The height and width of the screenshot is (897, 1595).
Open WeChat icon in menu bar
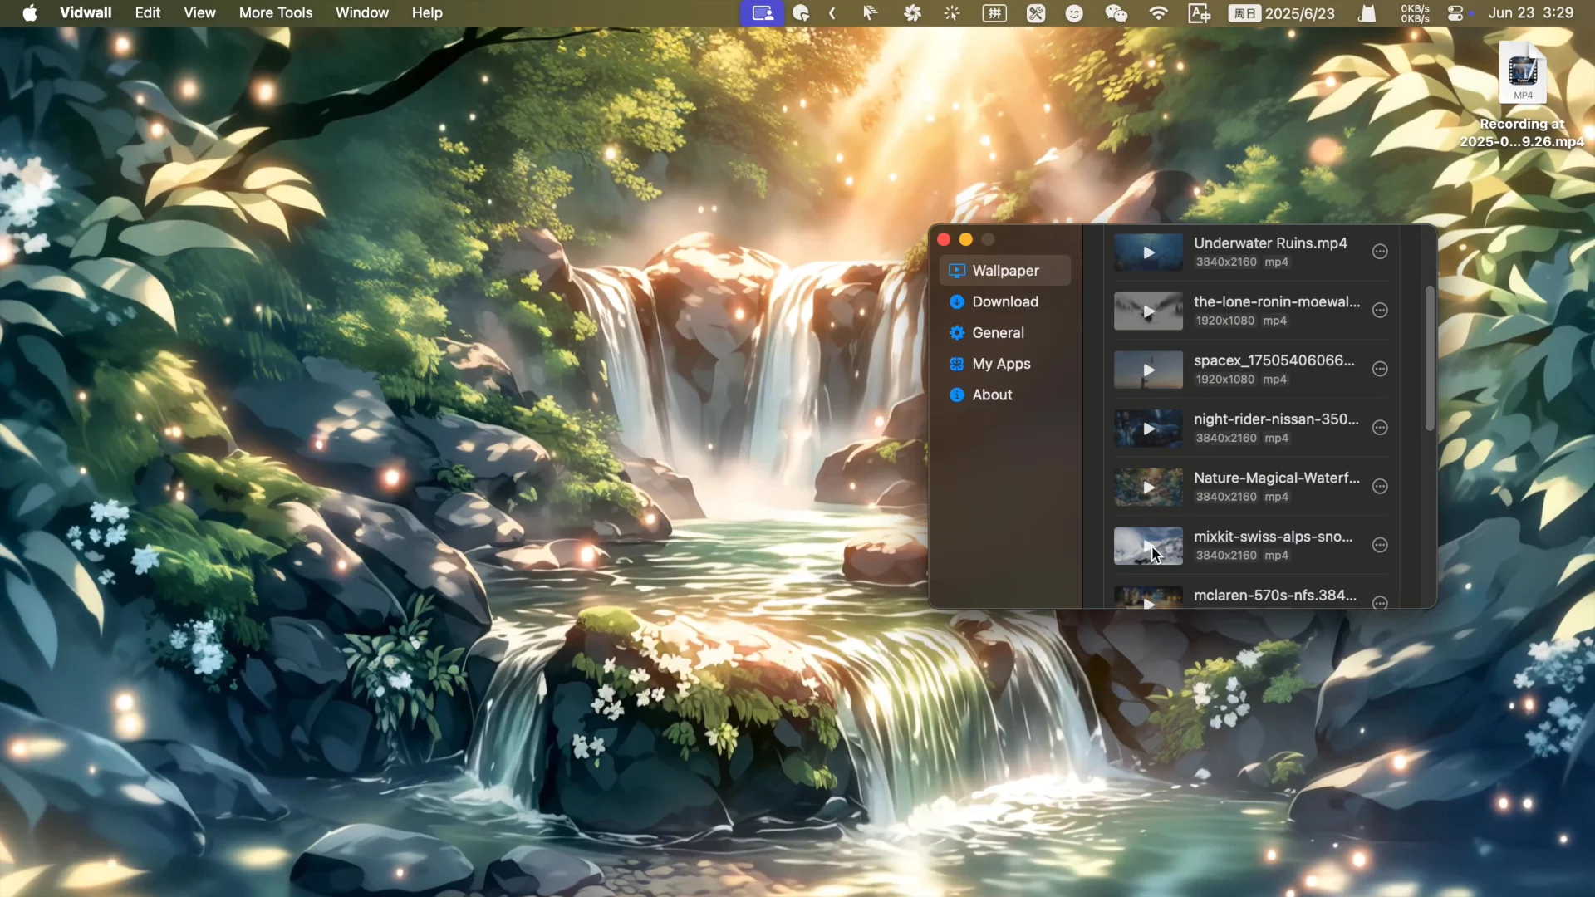[x=1116, y=13]
